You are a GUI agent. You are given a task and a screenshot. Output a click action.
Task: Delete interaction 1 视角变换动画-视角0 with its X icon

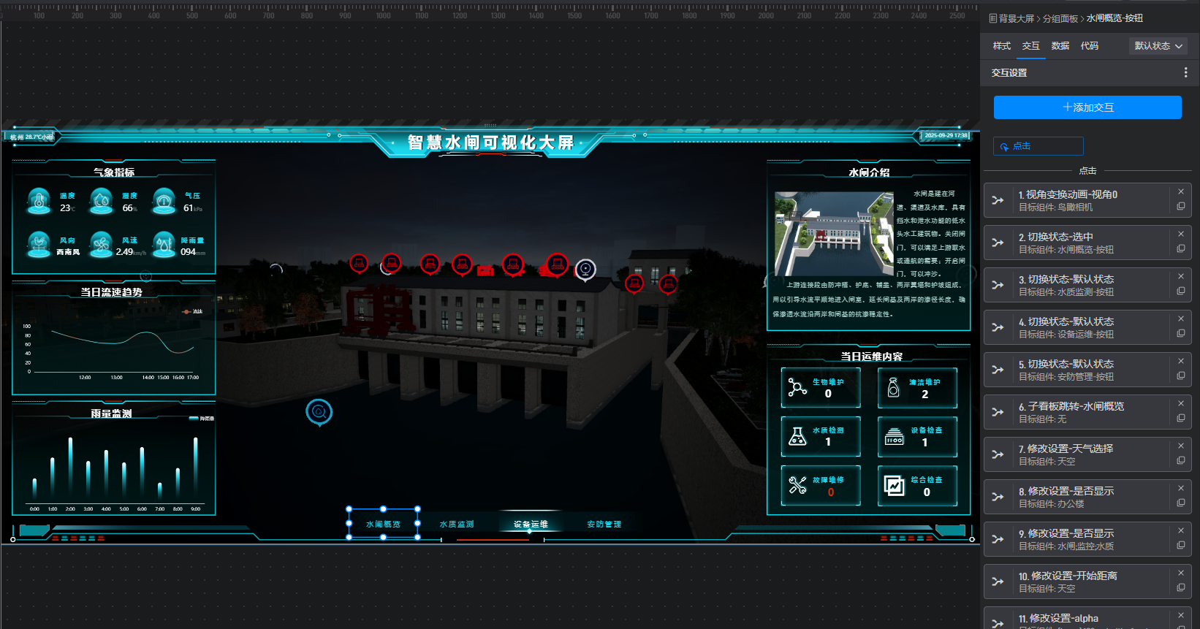[x=1180, y=192]
